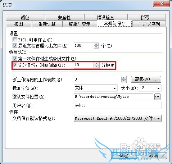Click the 确定 button
172x164 pixels.
click(124, 155)
